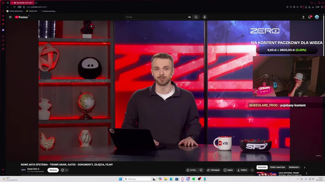Open the on-screen keyboard in search box
The image size is (325, 182).
click(189, 17)
